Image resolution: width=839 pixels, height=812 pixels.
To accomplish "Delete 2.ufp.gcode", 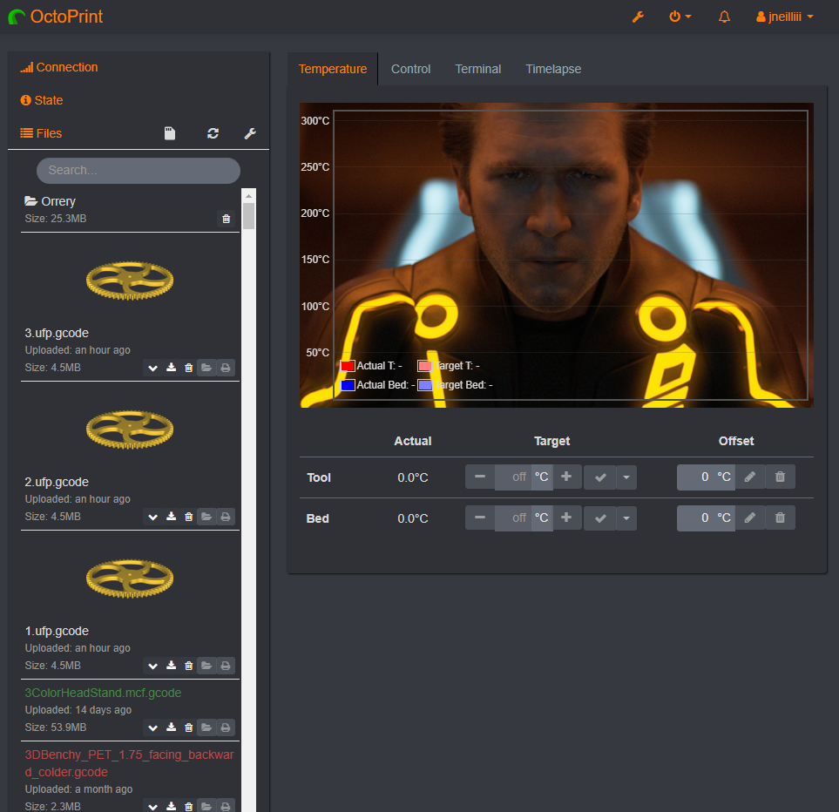I will coord(189,518).
